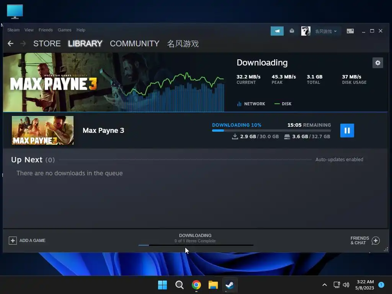Click the back navigation arrow
Image resolution: width=392 pixels, height=294 pixels.
pos(10,44)
